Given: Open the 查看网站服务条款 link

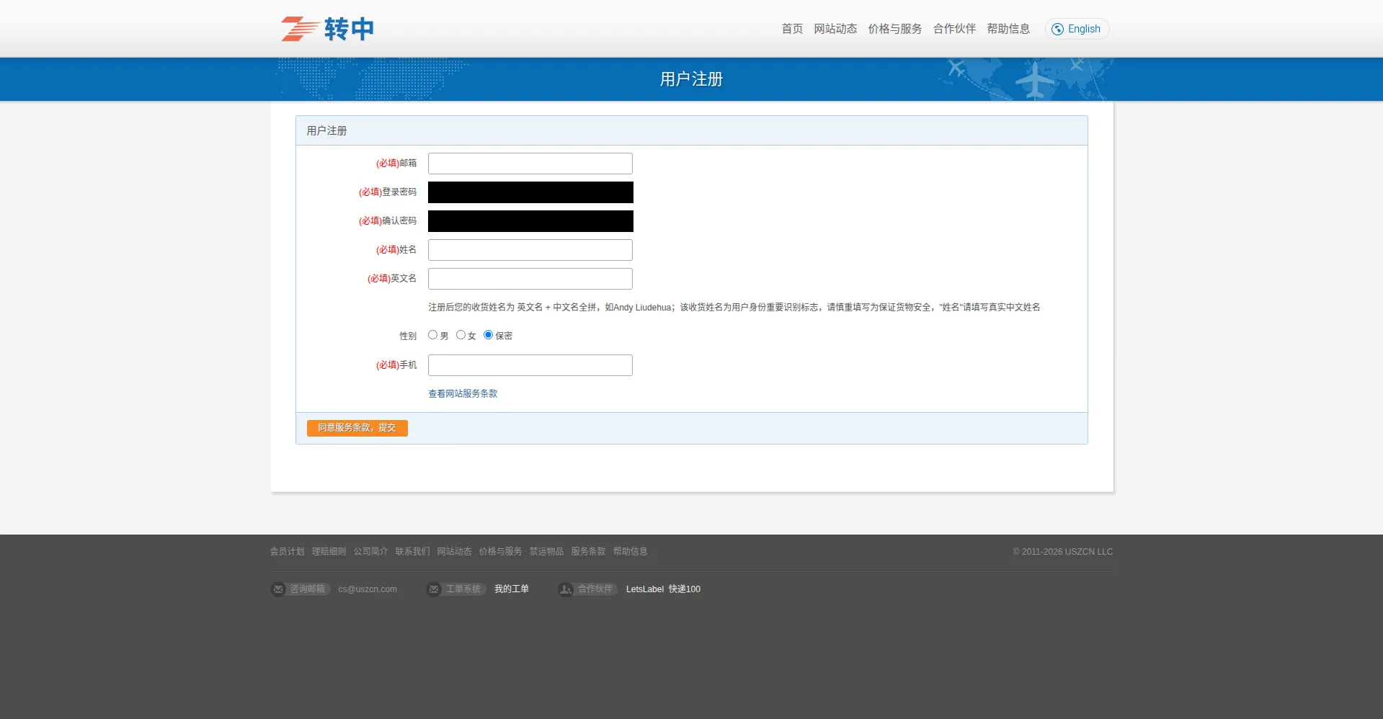Looking at the screenshot, I should (x=463, y=394).
